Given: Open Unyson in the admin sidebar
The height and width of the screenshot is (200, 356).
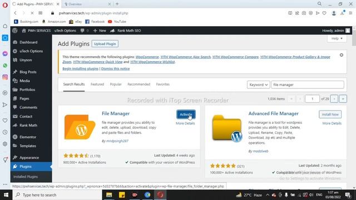Looking at the screenshot, I should coord(31,60).
